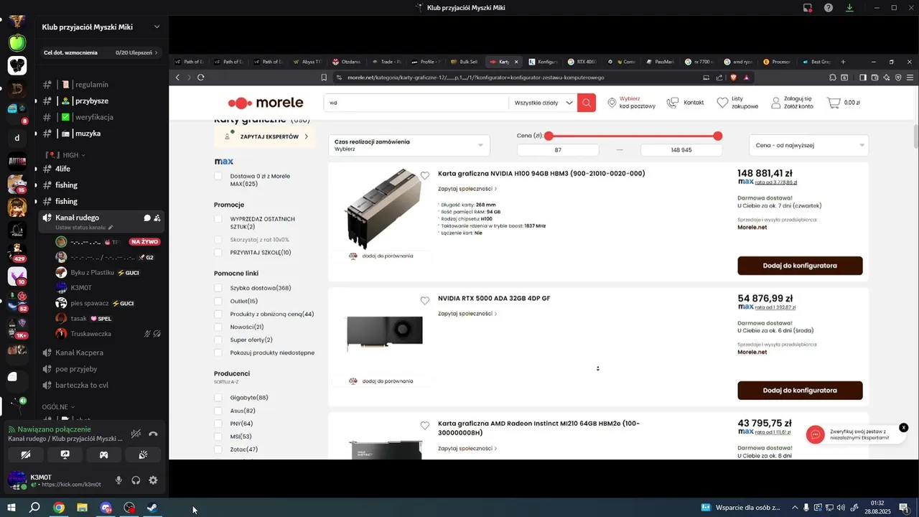
Task: Check Produkty z obniżoną ceną filter
Action: tap(218, 314)
